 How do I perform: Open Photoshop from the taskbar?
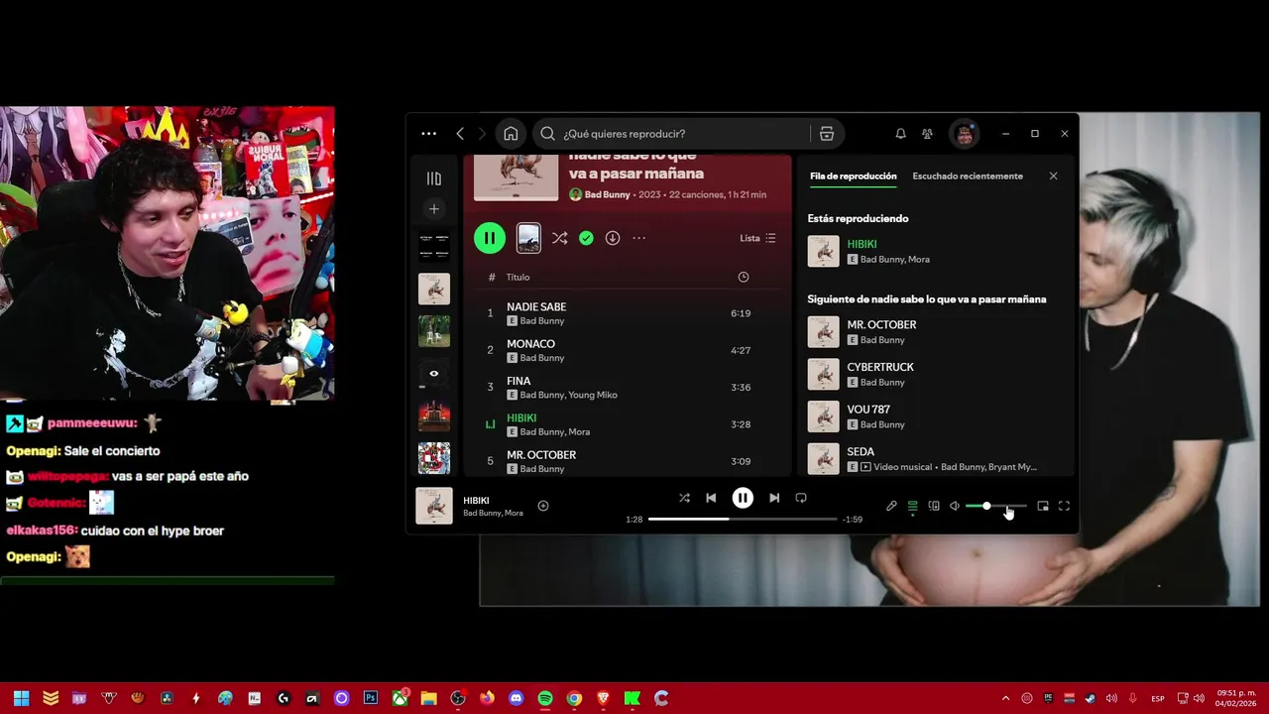point(371,698)
